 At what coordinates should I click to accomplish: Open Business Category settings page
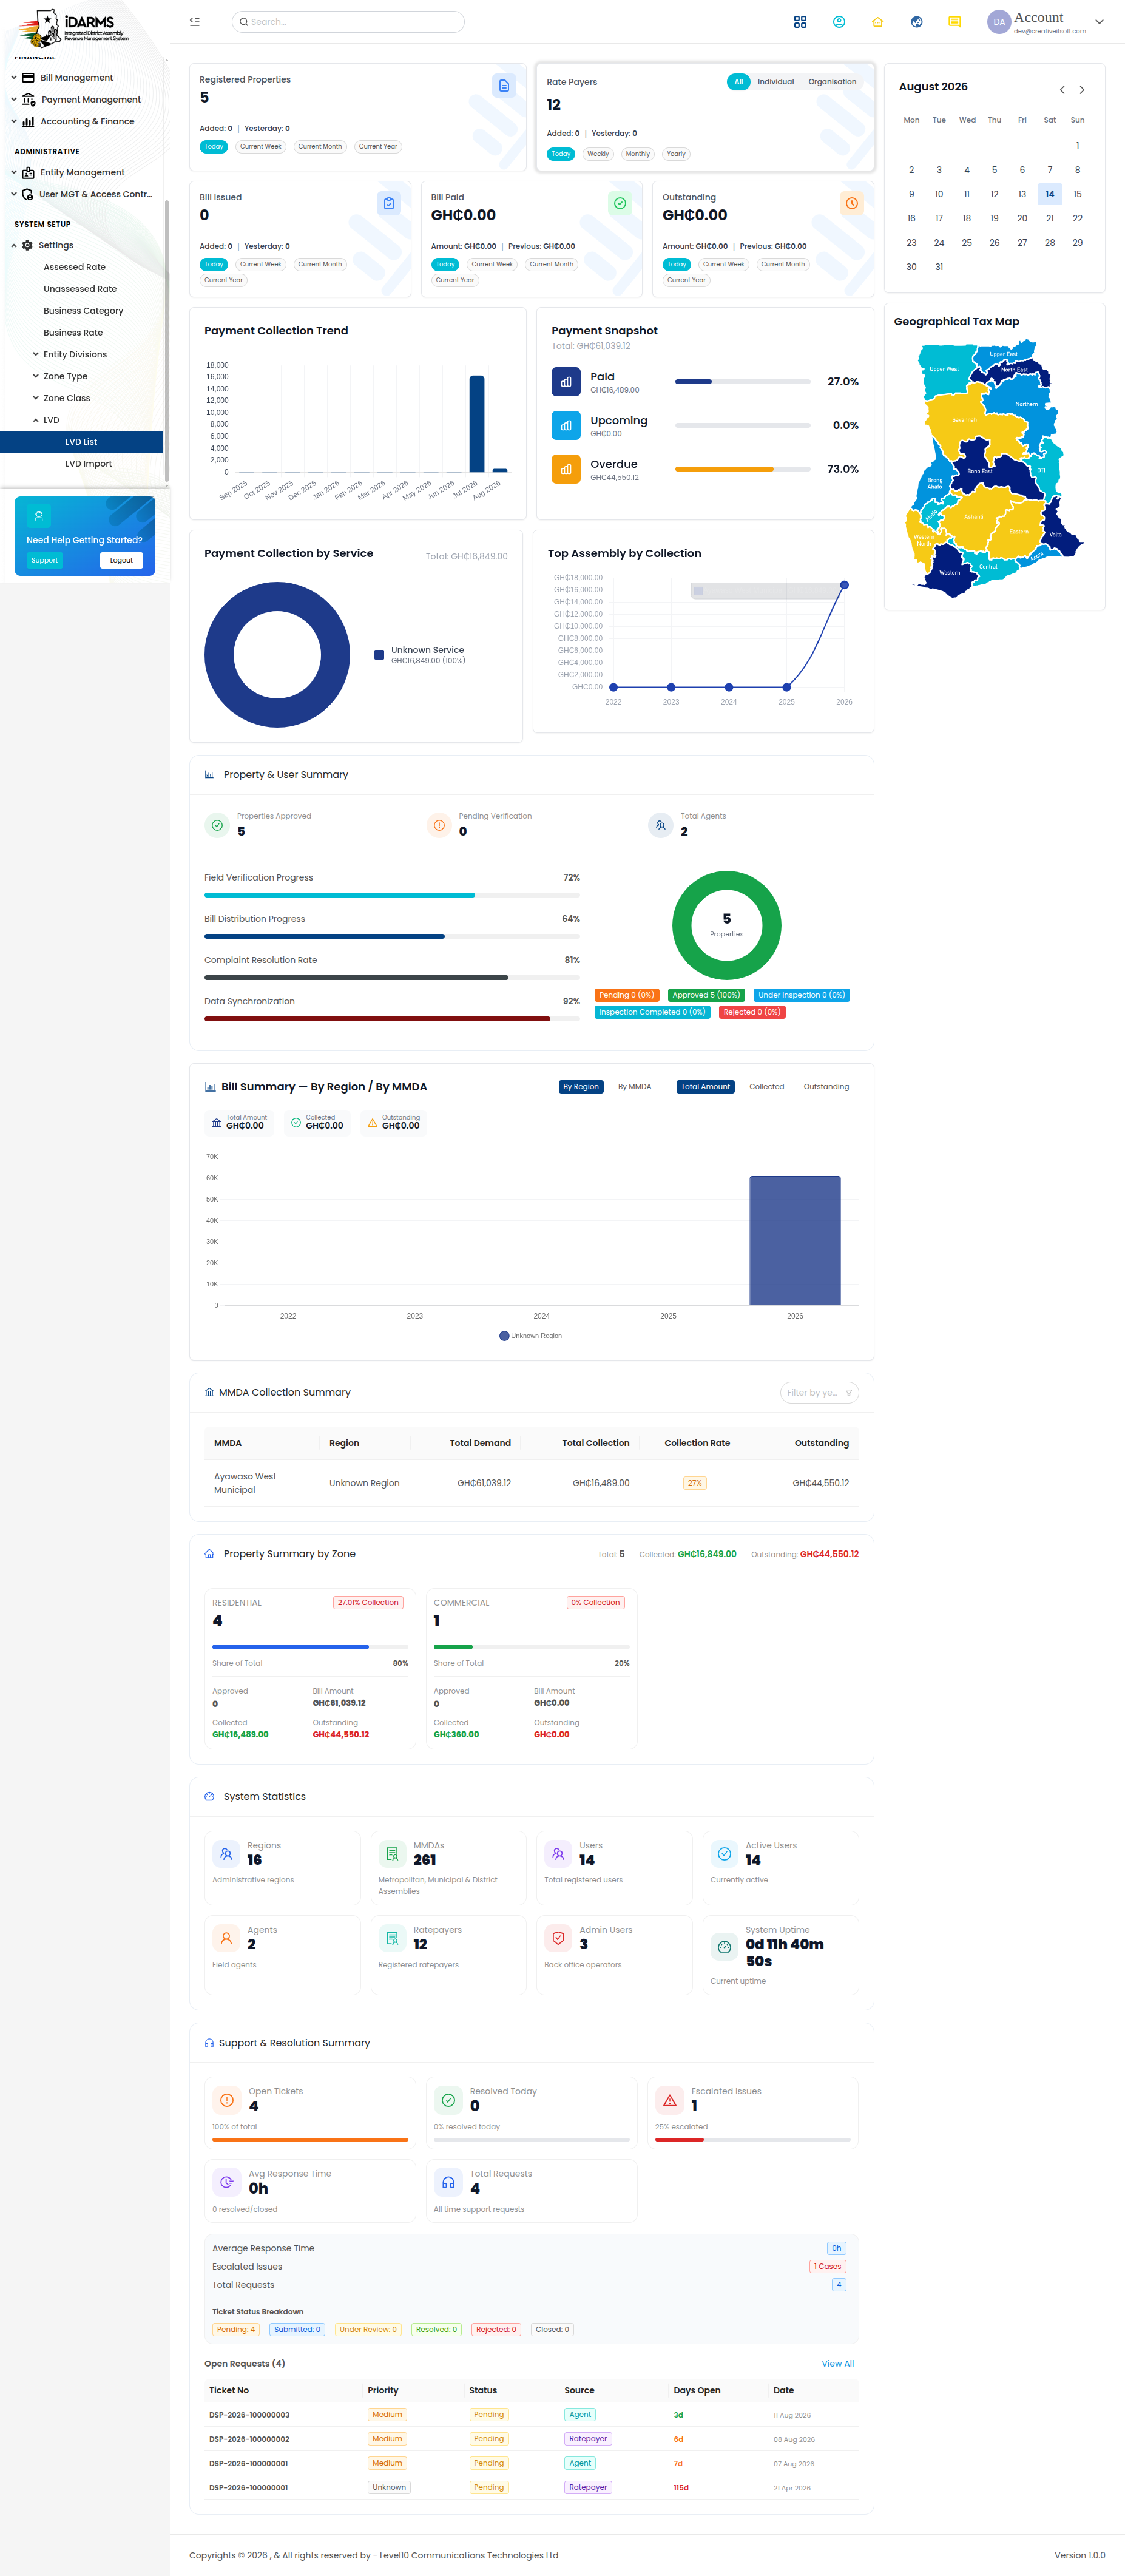pyautogui.click(x=83, y=311)
